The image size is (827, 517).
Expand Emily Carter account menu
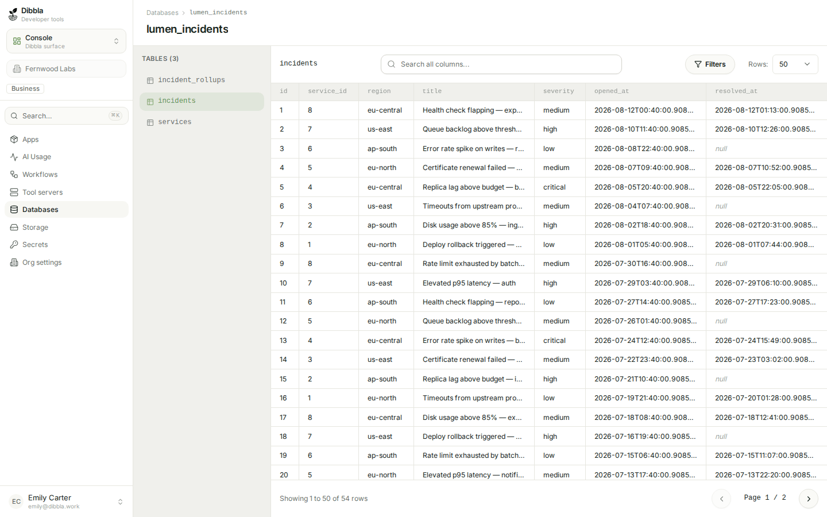pyautogui.click(x=67, y=501)
